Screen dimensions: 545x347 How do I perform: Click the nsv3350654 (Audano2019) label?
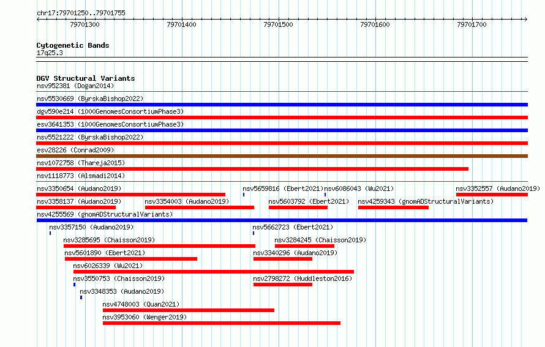79,188
